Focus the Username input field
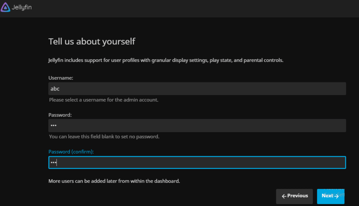Image resolution: width=359 pixels, height=206 pixels. (197, 89)
